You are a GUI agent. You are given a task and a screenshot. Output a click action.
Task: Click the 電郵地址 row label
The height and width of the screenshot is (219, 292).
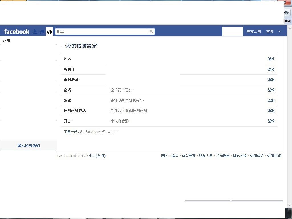[x=71, y=80]
